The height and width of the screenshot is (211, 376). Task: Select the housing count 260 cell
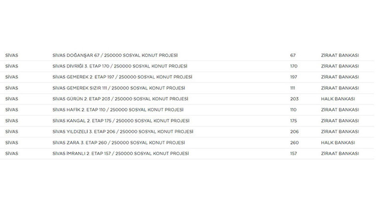pos(294,143)
